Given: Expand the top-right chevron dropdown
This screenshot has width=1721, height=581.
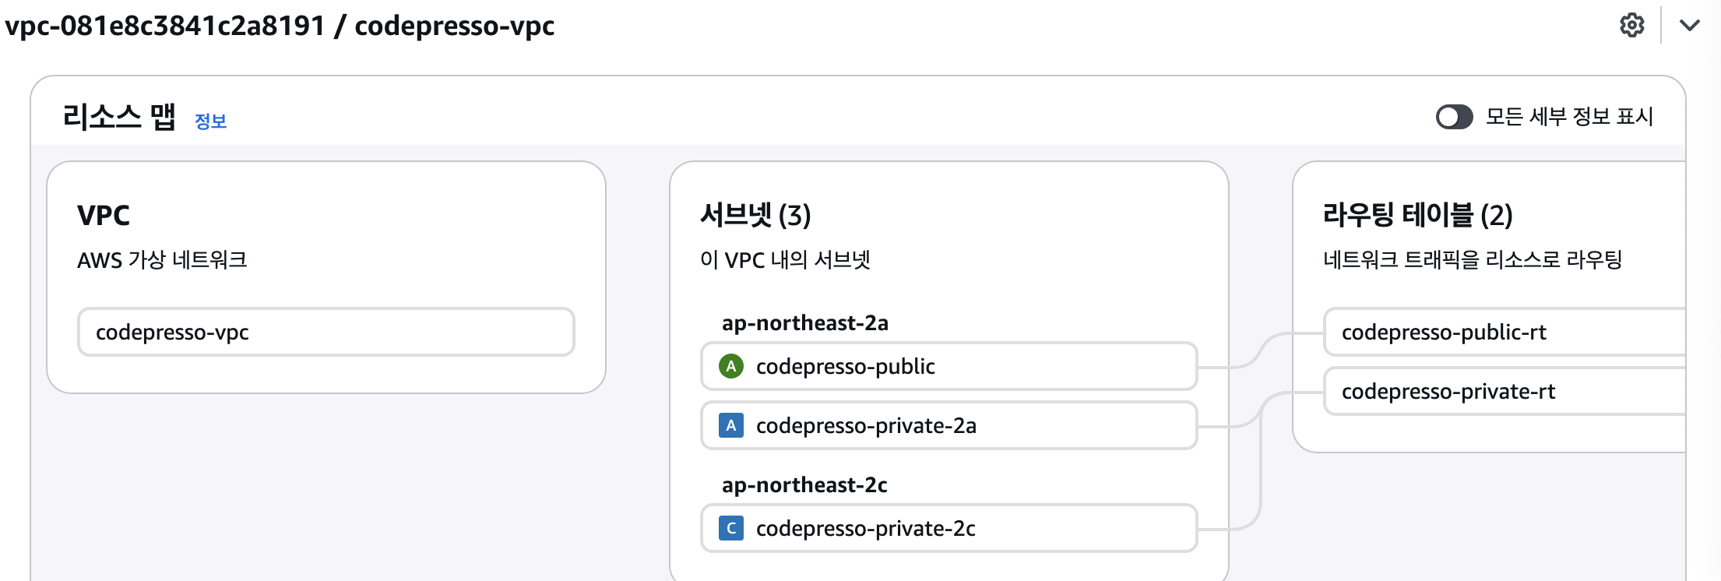Looking at the screenshot, I should coord(1689,25).
